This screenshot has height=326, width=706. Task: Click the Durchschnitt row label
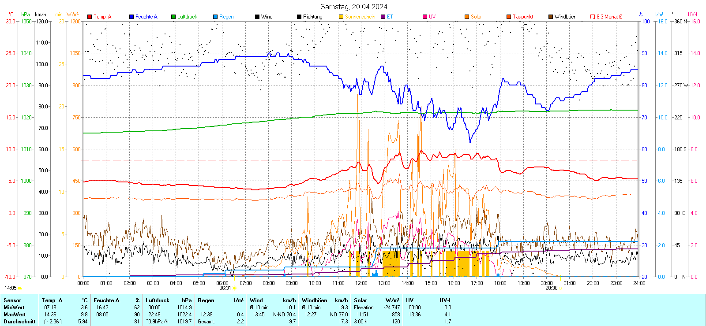(19, 322)
